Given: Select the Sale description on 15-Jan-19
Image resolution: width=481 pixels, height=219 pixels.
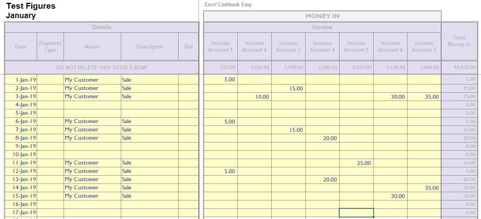Looking at the screenshot, I should (x=127, y=196).
